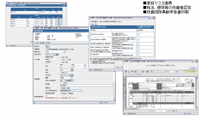Click the 連絡先電話番号 input field
Screen dimensions: 199x121
coord(51,96)
